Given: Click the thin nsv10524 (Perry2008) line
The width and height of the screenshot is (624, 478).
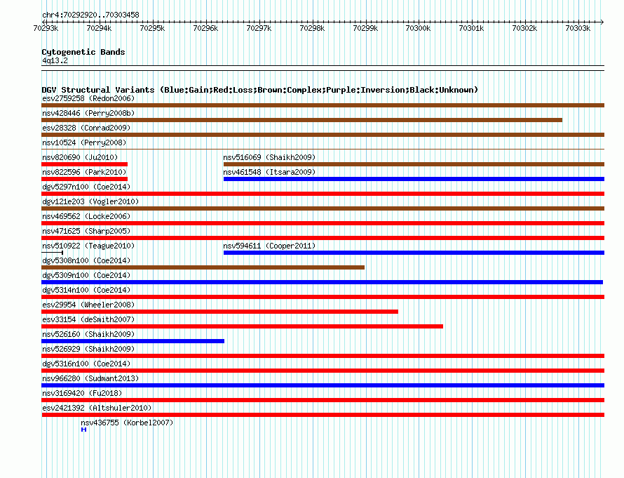Looking at the screenshot, I should click(323, 150).
